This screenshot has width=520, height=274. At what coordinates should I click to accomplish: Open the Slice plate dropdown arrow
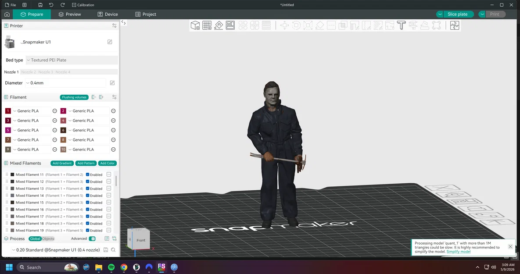point(440,14)
